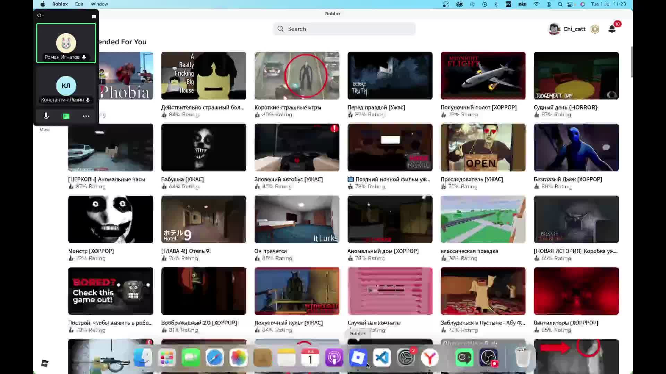Click the Wi-Fi status icon in the menu bar
The width and height of the screenshot is (666, 374).
(536, 4)
